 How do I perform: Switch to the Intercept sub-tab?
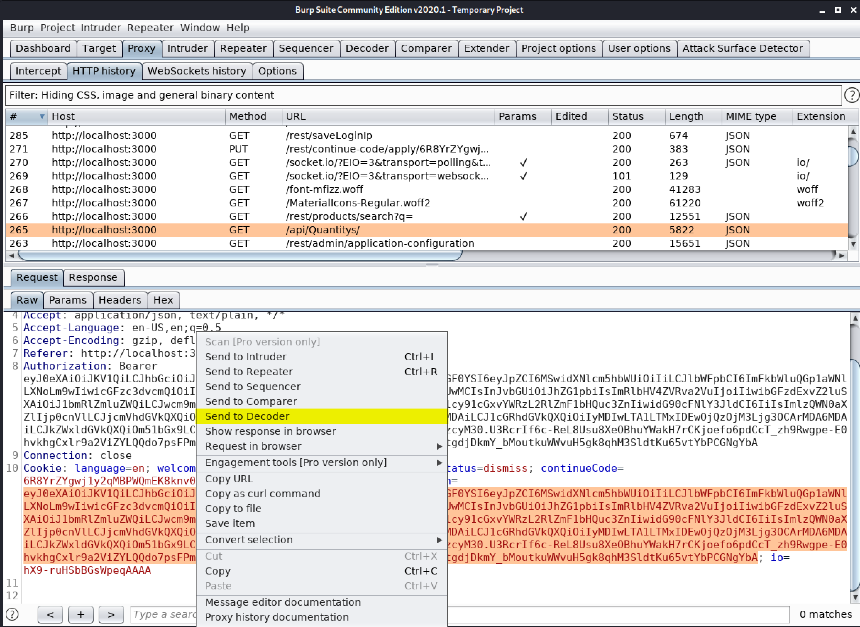pos(38,71)
